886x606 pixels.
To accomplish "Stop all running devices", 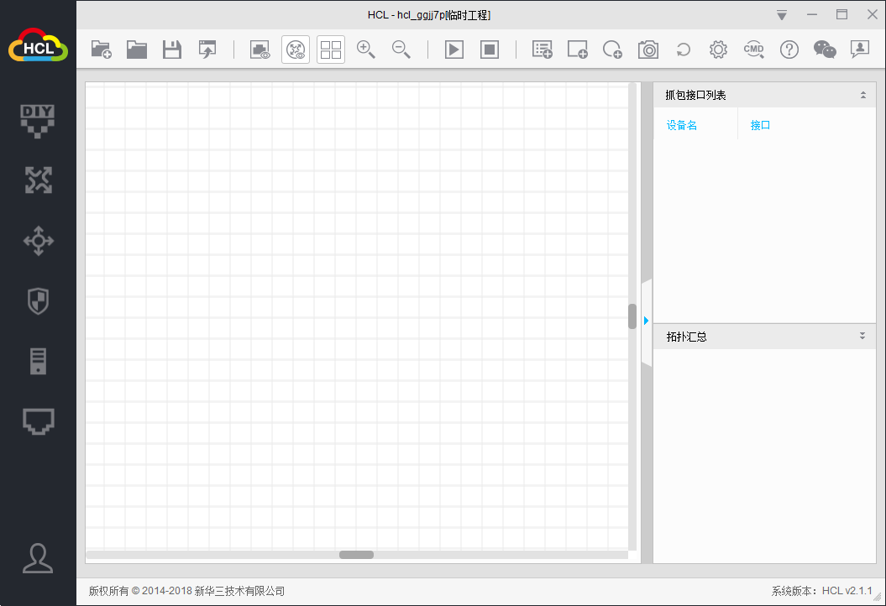I will [489, 50].
